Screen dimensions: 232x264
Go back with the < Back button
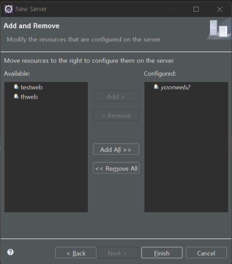point(76,253)
